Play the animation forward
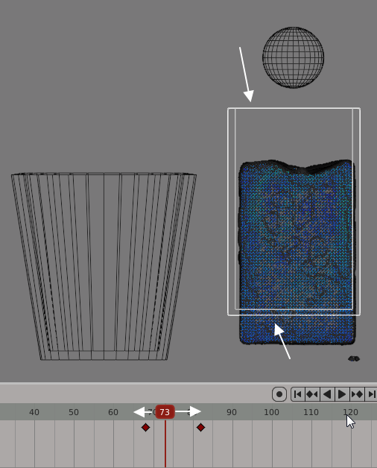Screen dimensions: 377x468 click(x=342, y=394)
